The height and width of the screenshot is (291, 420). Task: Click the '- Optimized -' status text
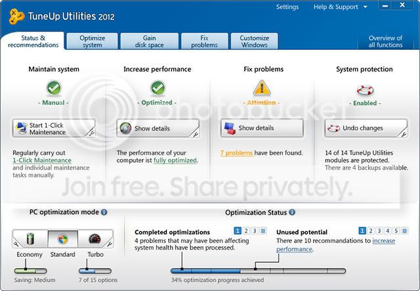[157, 102]
